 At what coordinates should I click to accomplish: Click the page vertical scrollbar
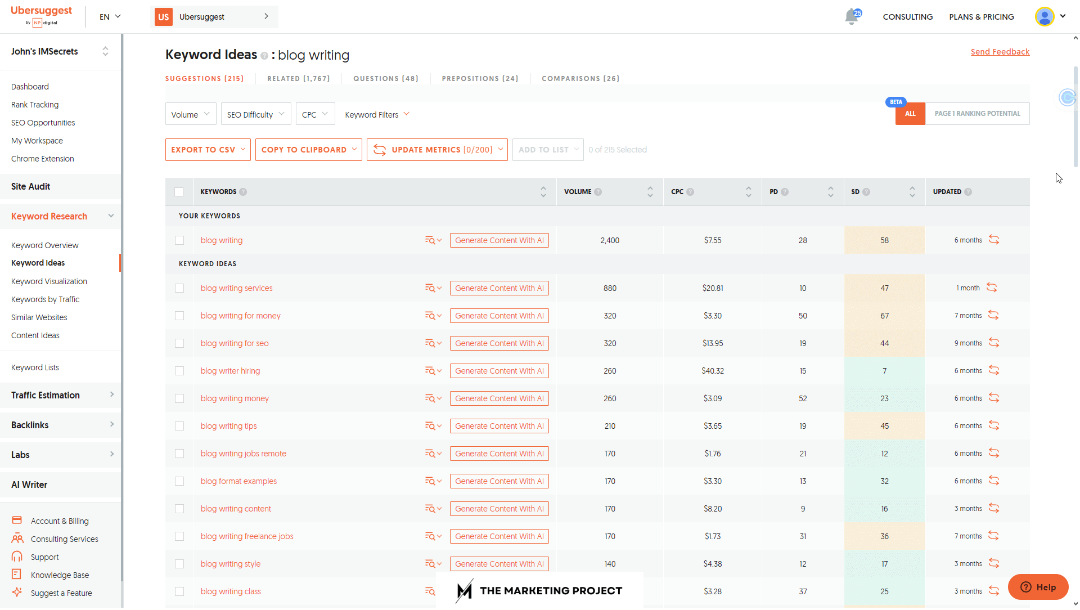point(1075,117)
